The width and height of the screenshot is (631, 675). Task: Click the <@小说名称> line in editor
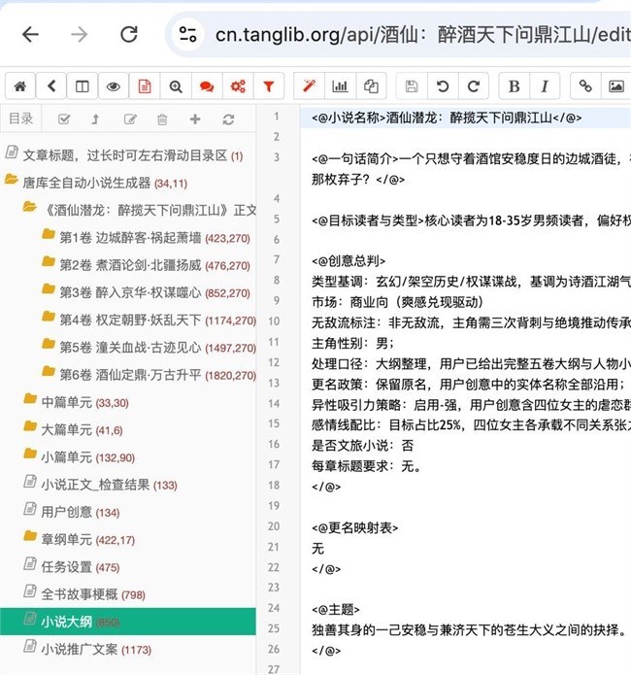tap(447, 118)
